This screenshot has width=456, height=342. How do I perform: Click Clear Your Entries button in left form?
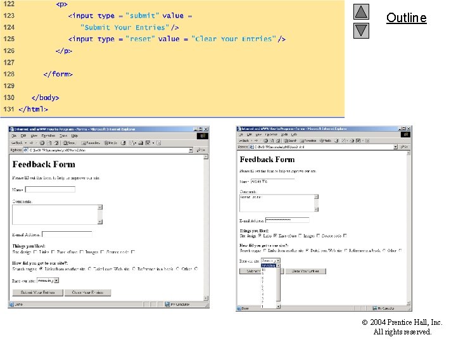tap(87, 293)
